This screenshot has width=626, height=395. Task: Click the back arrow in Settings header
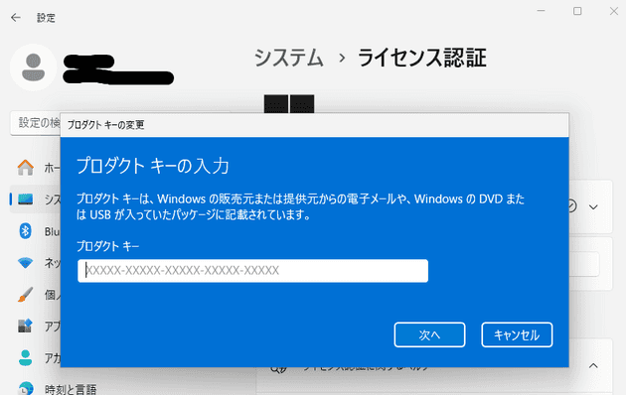click(x=16, y=18)
